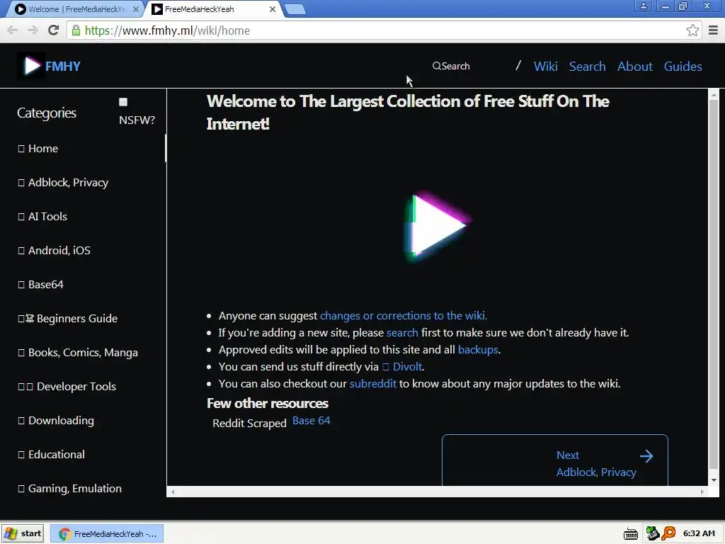Select Home in the Categories sidebar
The width and height of the screenshot is (725, 544).
(38, 149)
